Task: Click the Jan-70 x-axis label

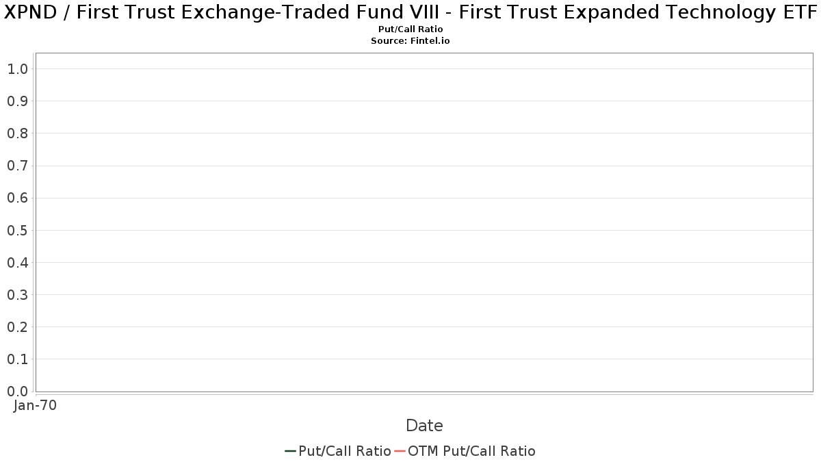Action: (x=35, y=405)
